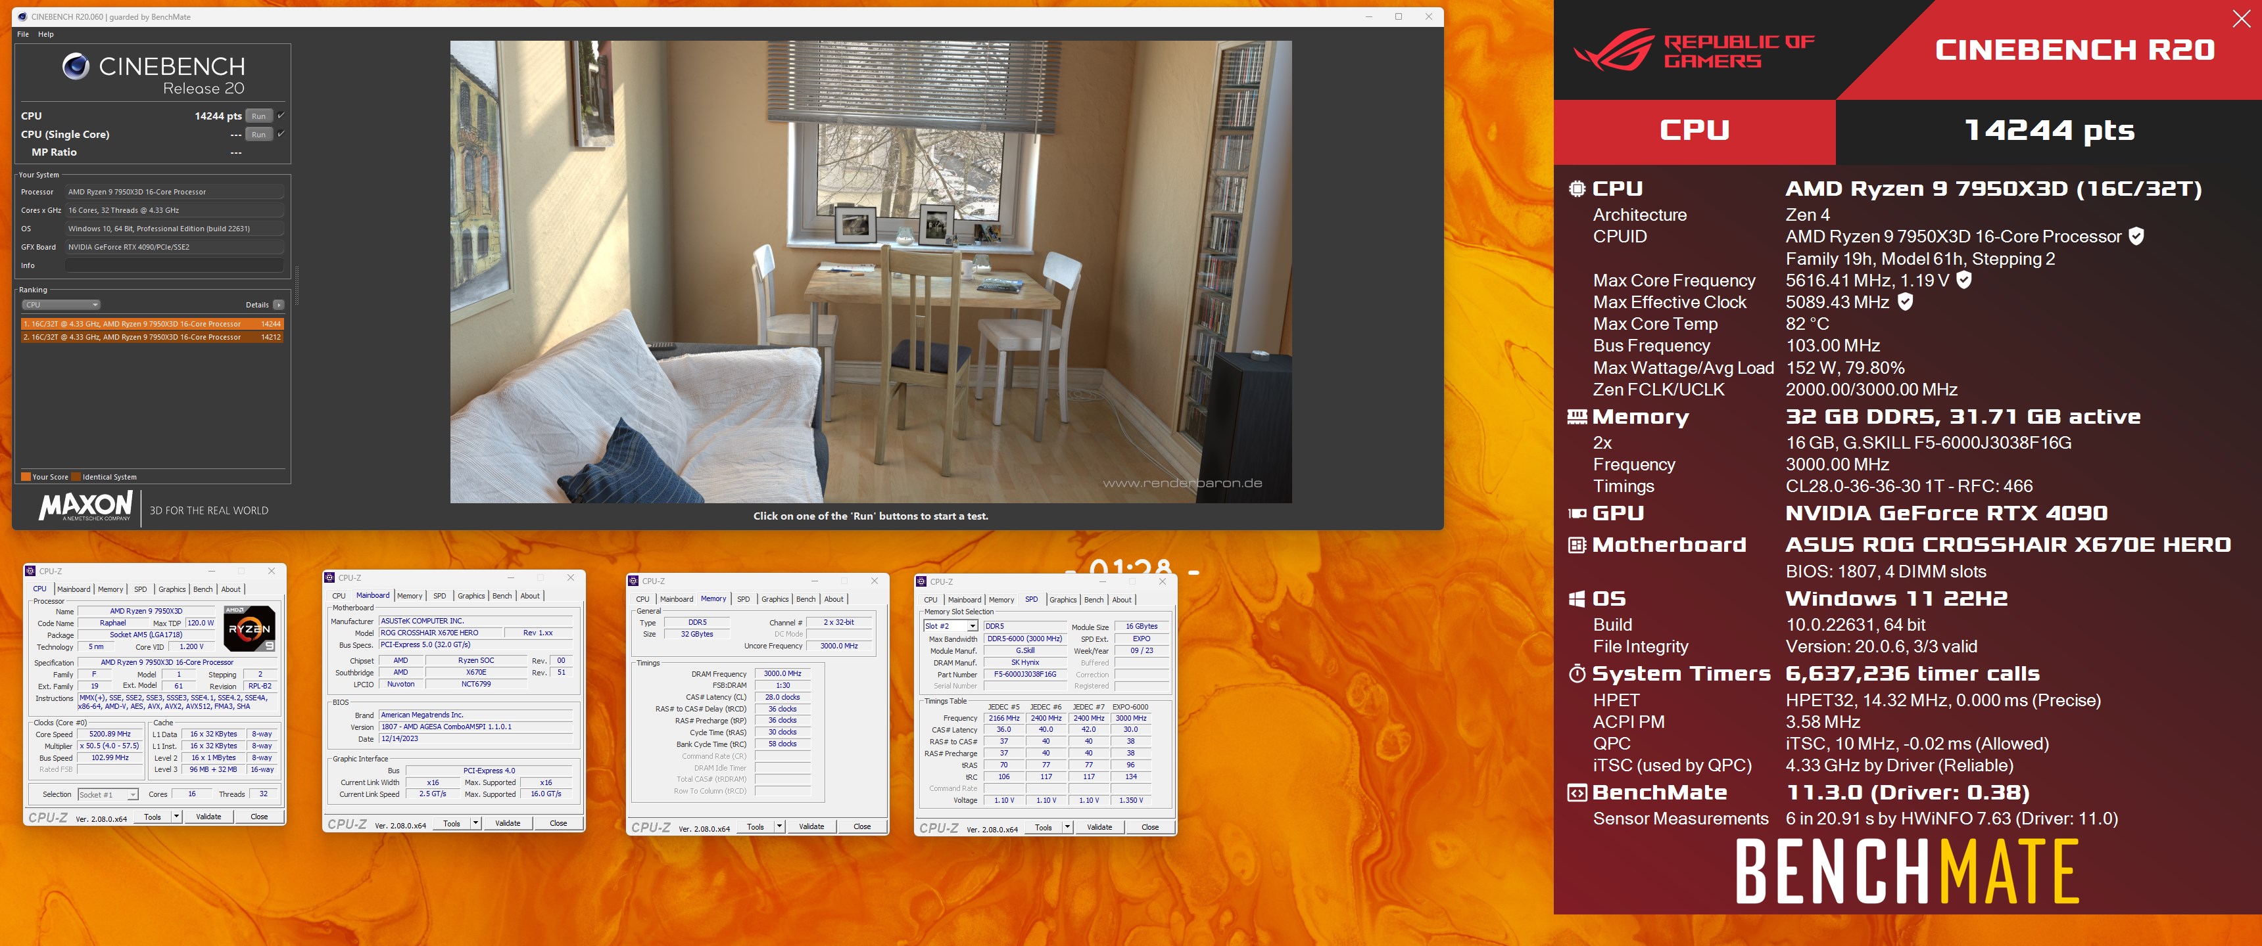
Task: Expand the Tools arrow in CPU-Z Memory window
Action: point(780,826)
